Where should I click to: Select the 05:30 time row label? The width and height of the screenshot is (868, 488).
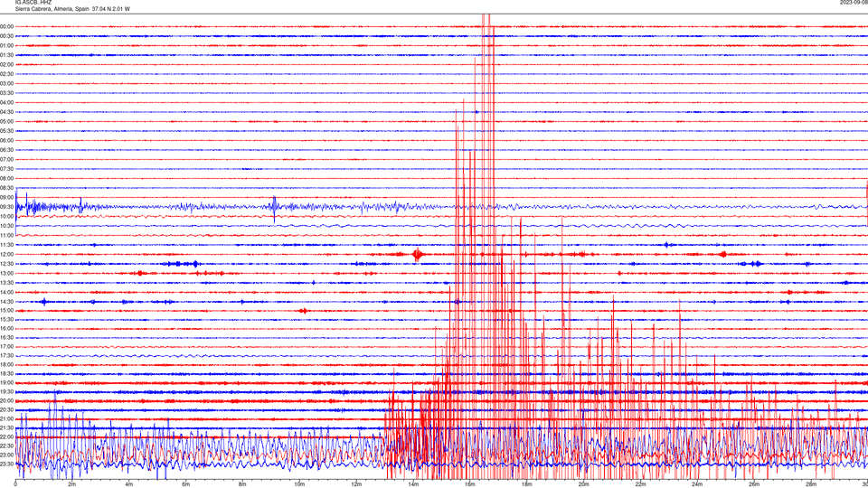tap(6, 131)
